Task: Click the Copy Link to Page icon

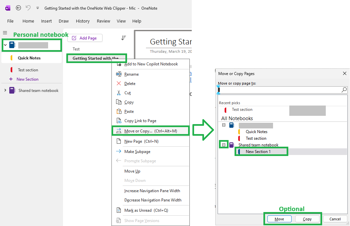Action: click(x=119, y=120)
